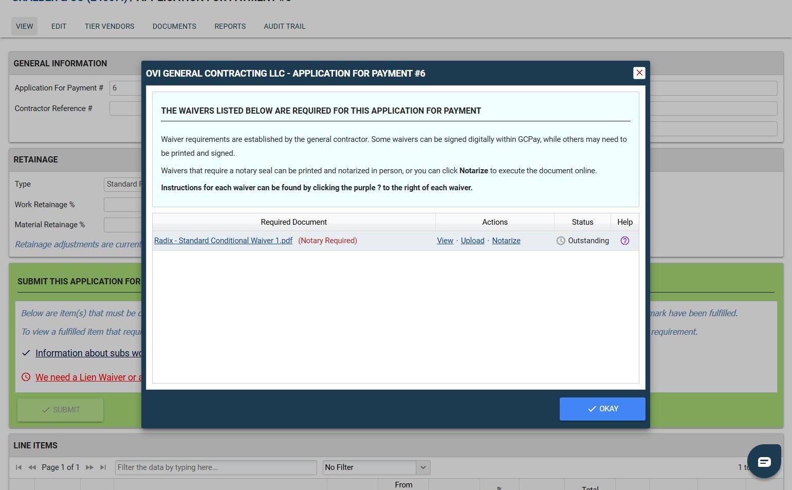Click the Required Document column header
Viewport: 792px width, 490px height.
[x=294, y=222]
